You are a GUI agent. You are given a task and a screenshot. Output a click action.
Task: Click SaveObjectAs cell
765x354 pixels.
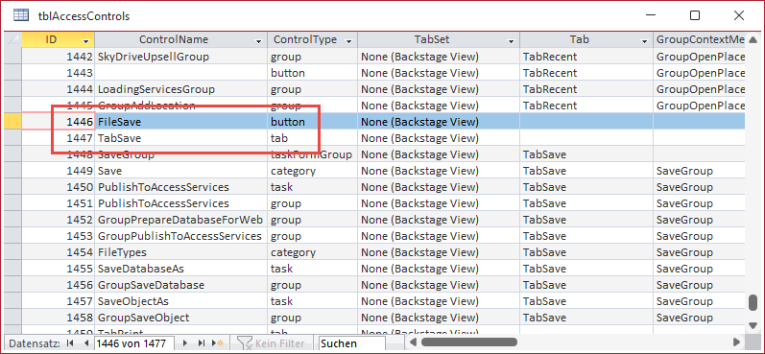pos(181,301)
